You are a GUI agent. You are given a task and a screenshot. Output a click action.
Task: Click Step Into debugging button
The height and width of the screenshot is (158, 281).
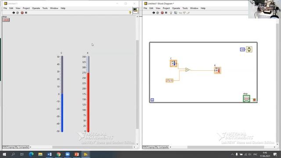pyautogui.click(x=180, y=13)
